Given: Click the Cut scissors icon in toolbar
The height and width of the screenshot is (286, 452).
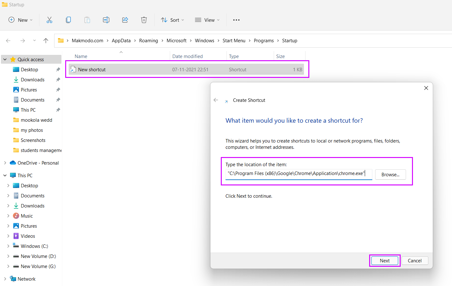Looking at the screenshot, I should point(49,20).
